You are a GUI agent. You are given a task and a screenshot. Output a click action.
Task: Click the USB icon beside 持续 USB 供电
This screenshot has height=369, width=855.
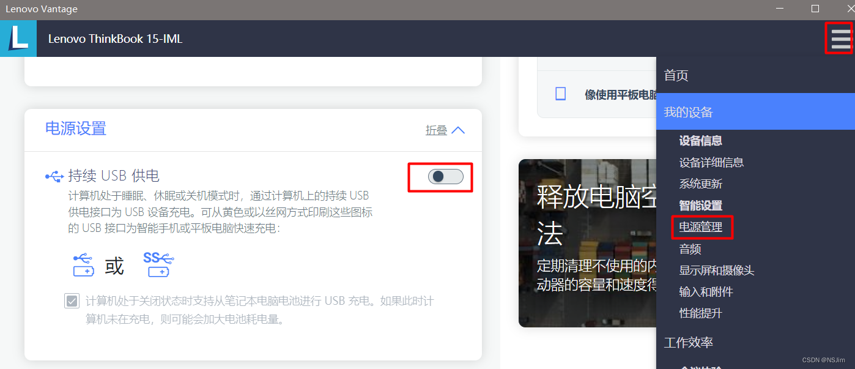coord(54,177)
